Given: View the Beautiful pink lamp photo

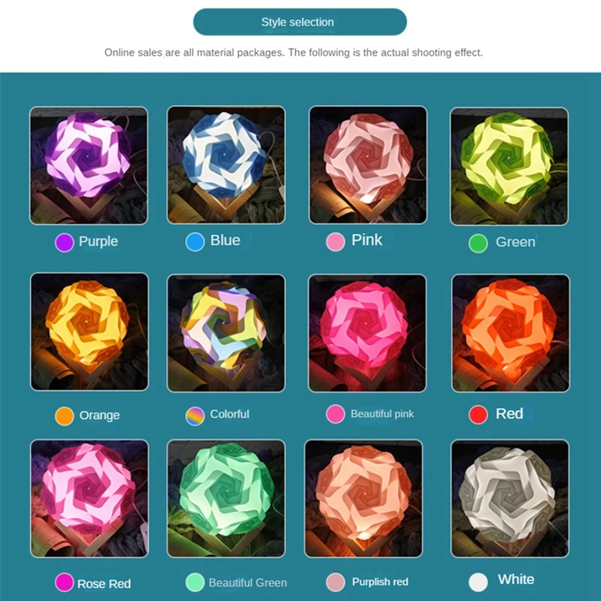Looking at the screenshot, I should click(x=367, y=333).
